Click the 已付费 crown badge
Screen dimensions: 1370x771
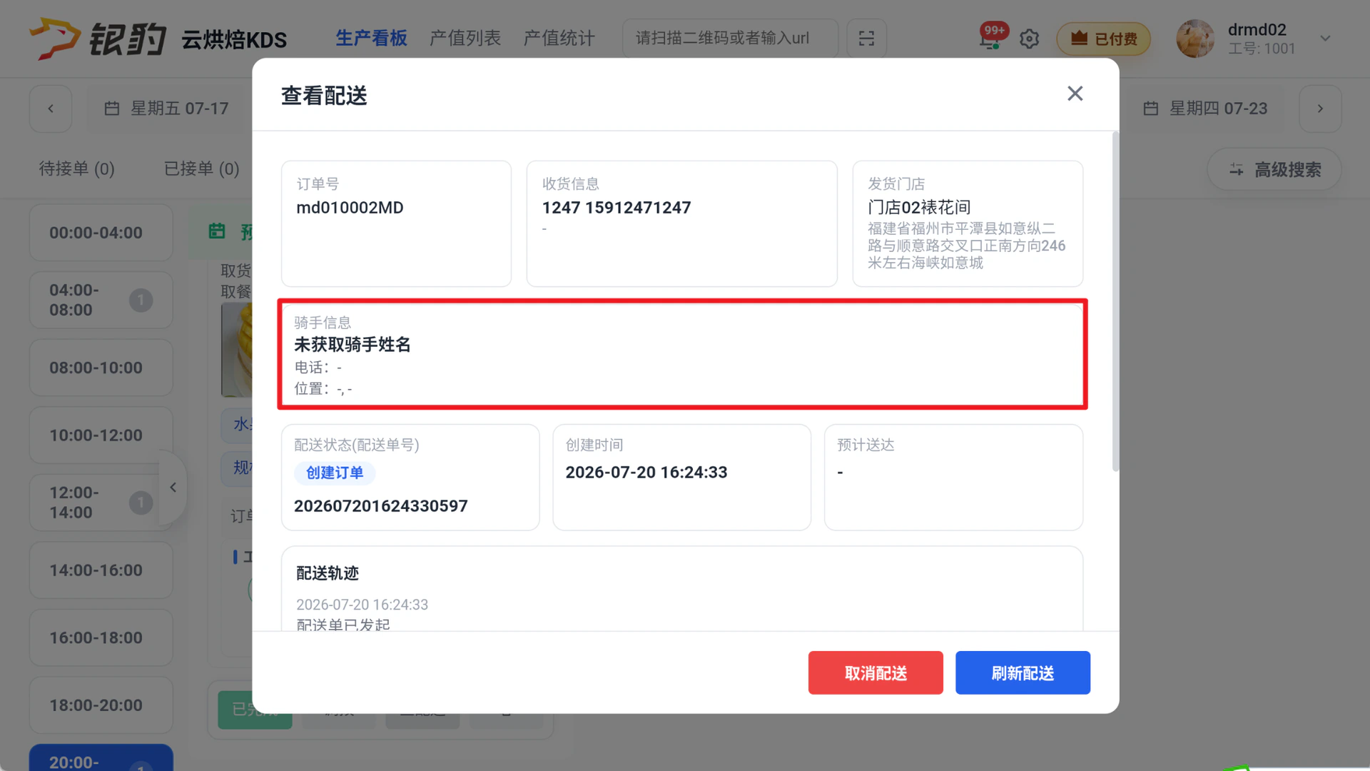pos(1104,39)
